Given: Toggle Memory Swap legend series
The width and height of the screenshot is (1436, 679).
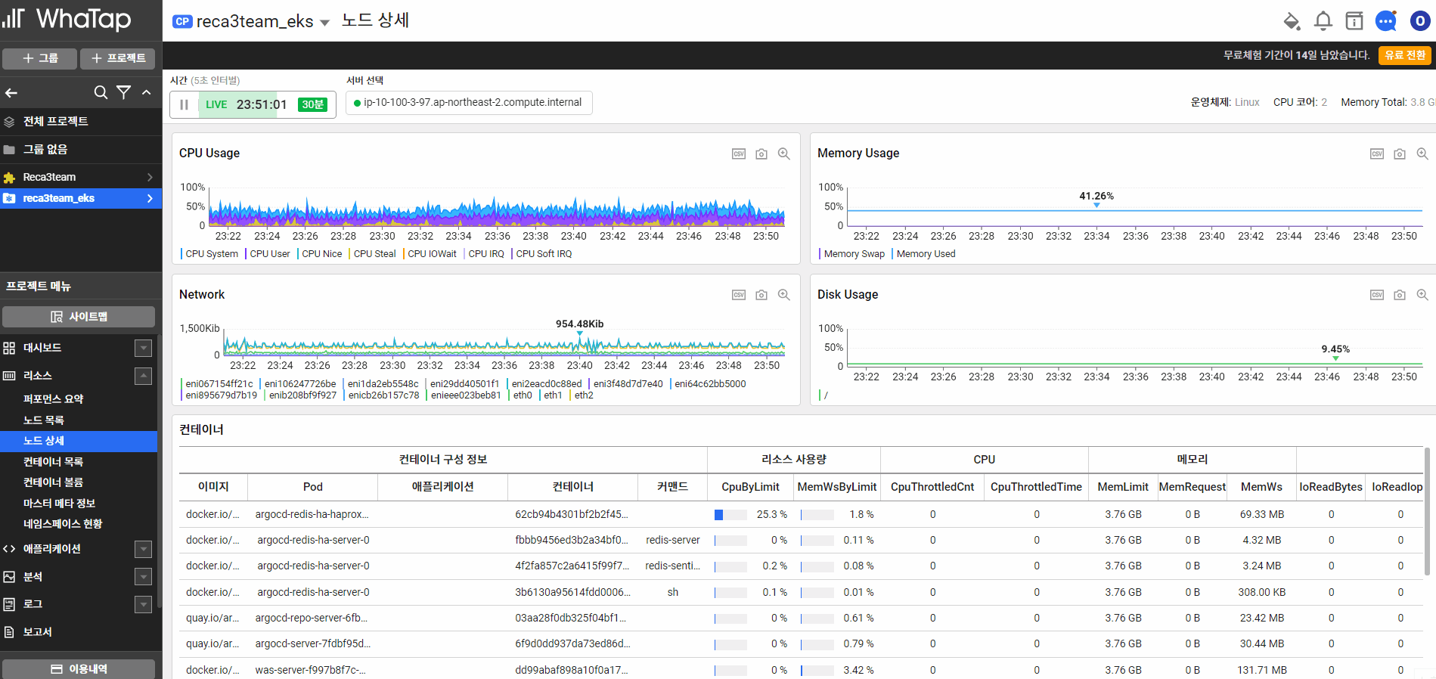Looking at the screenshot, I should (854, 254).
